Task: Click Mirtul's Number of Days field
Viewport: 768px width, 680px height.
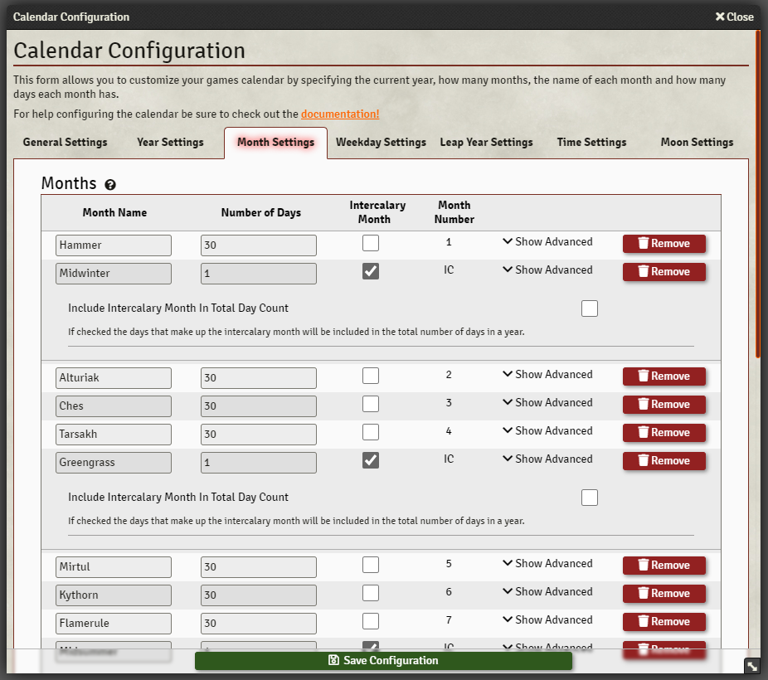Action: 259,567
